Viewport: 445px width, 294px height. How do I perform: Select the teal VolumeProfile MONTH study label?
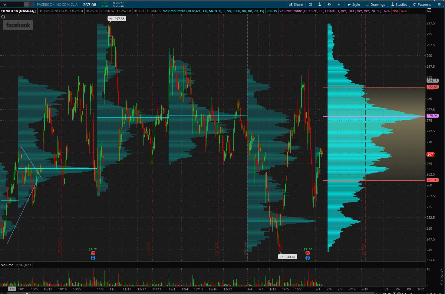coord(213,11)
